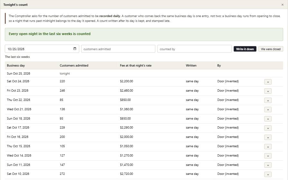Remove the Wed Oct 21, 2026 entry
This screenshot has width=288, height=180.
[x=268, y=110]
